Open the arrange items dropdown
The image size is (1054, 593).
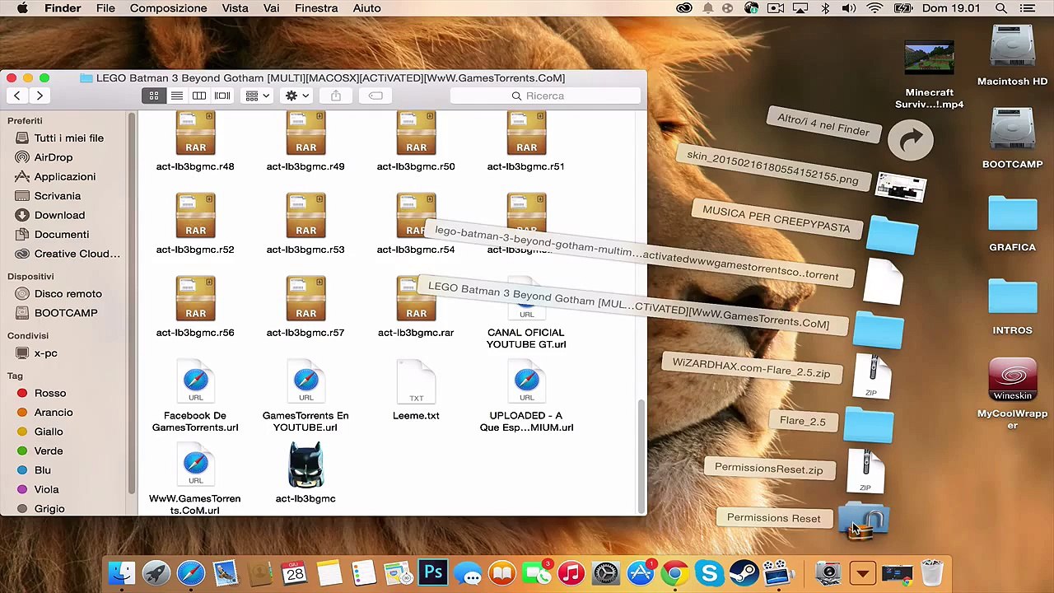258,96
